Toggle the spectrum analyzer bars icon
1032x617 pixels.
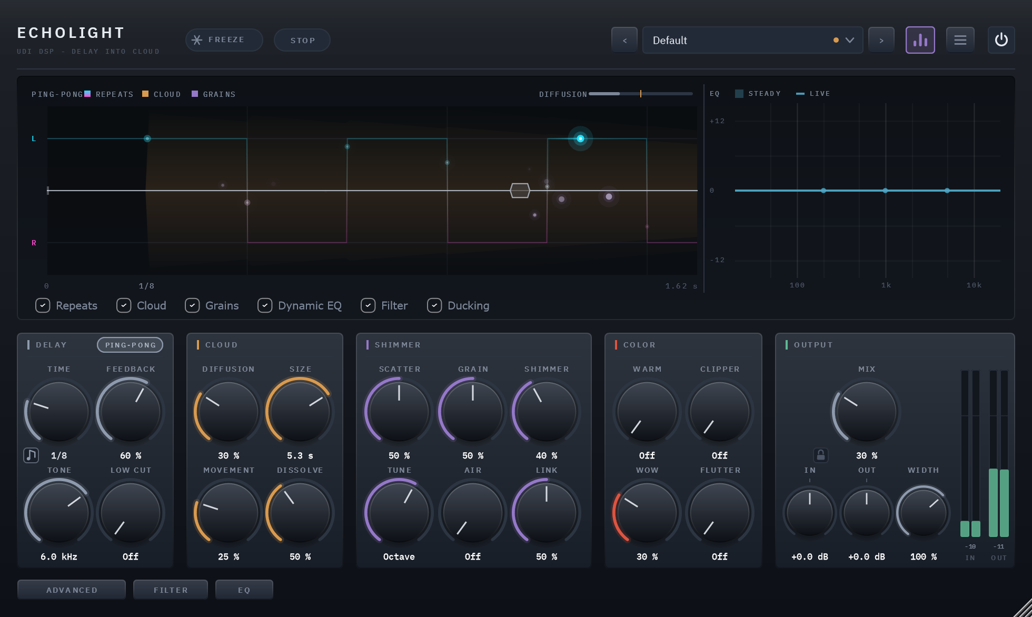[x=920, y=40]
